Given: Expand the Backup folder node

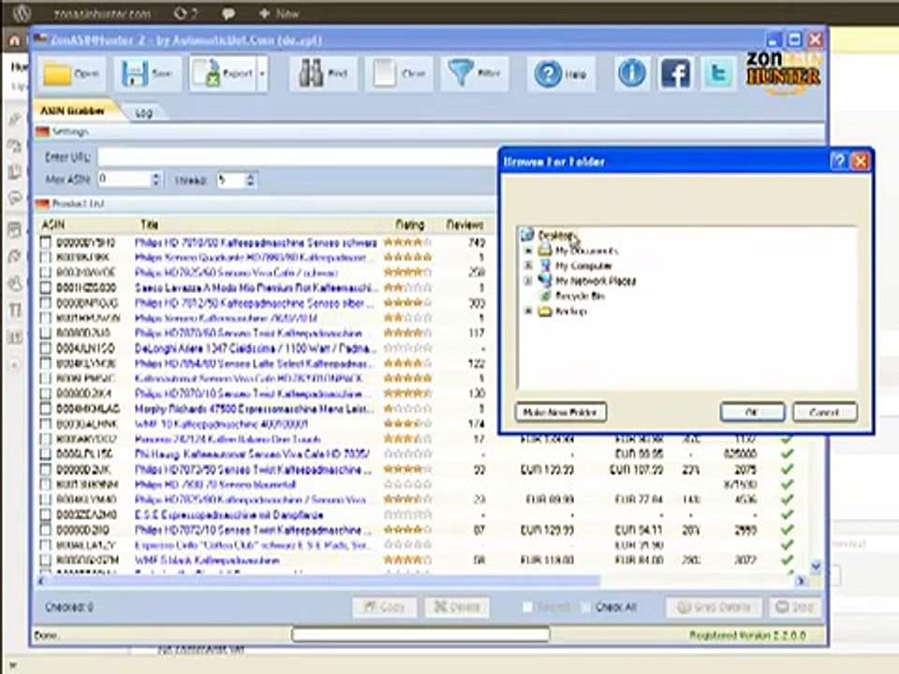Looking at the screenshot, I should point(528,311).
